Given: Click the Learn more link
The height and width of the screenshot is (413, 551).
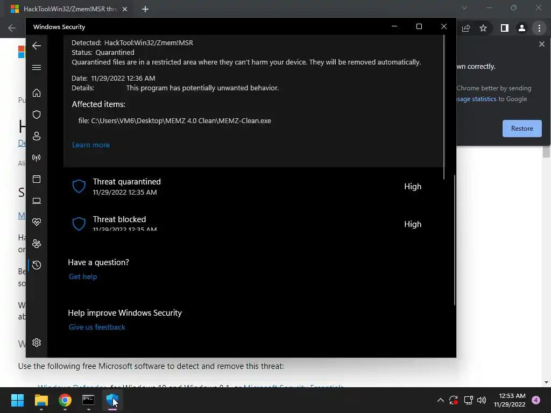Looking at the screenshot, I should (90, 145).
